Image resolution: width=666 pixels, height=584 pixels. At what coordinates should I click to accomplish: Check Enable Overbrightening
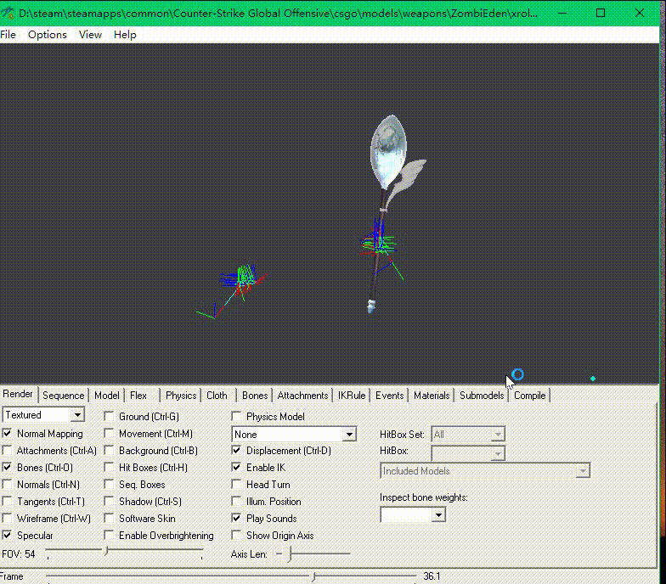click(109, 535)
